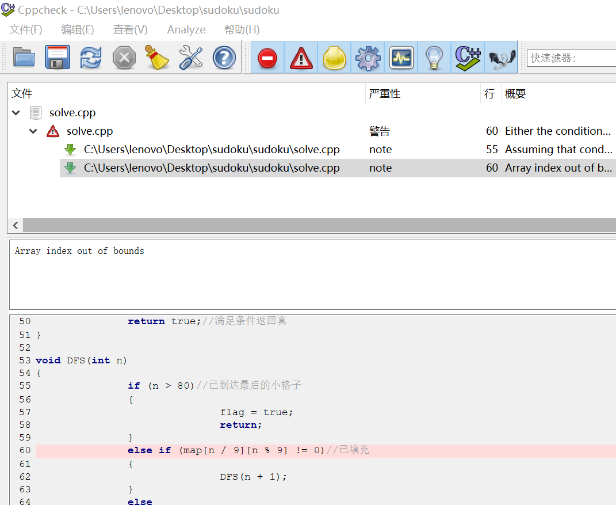Select the note row 'Array index out of b...'
Screen dimensions: 616x505
tap(338, 168)
